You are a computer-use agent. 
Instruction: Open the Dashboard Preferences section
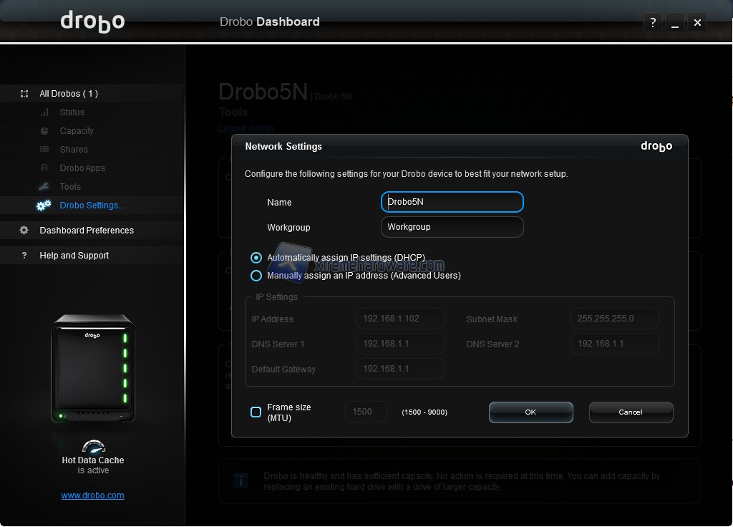(87, 231)
